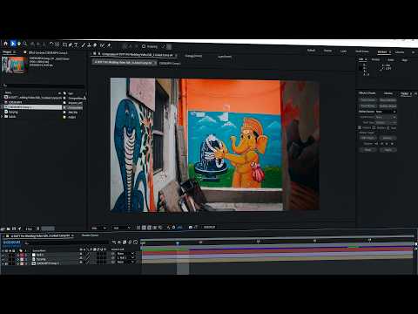The image size is (418, 314).
Task: Click the current time indicator in timeline ruler
Action: [x=178, y=242]
